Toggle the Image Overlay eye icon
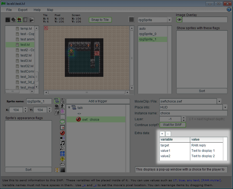The image size is (233, 189). [179, 20]
